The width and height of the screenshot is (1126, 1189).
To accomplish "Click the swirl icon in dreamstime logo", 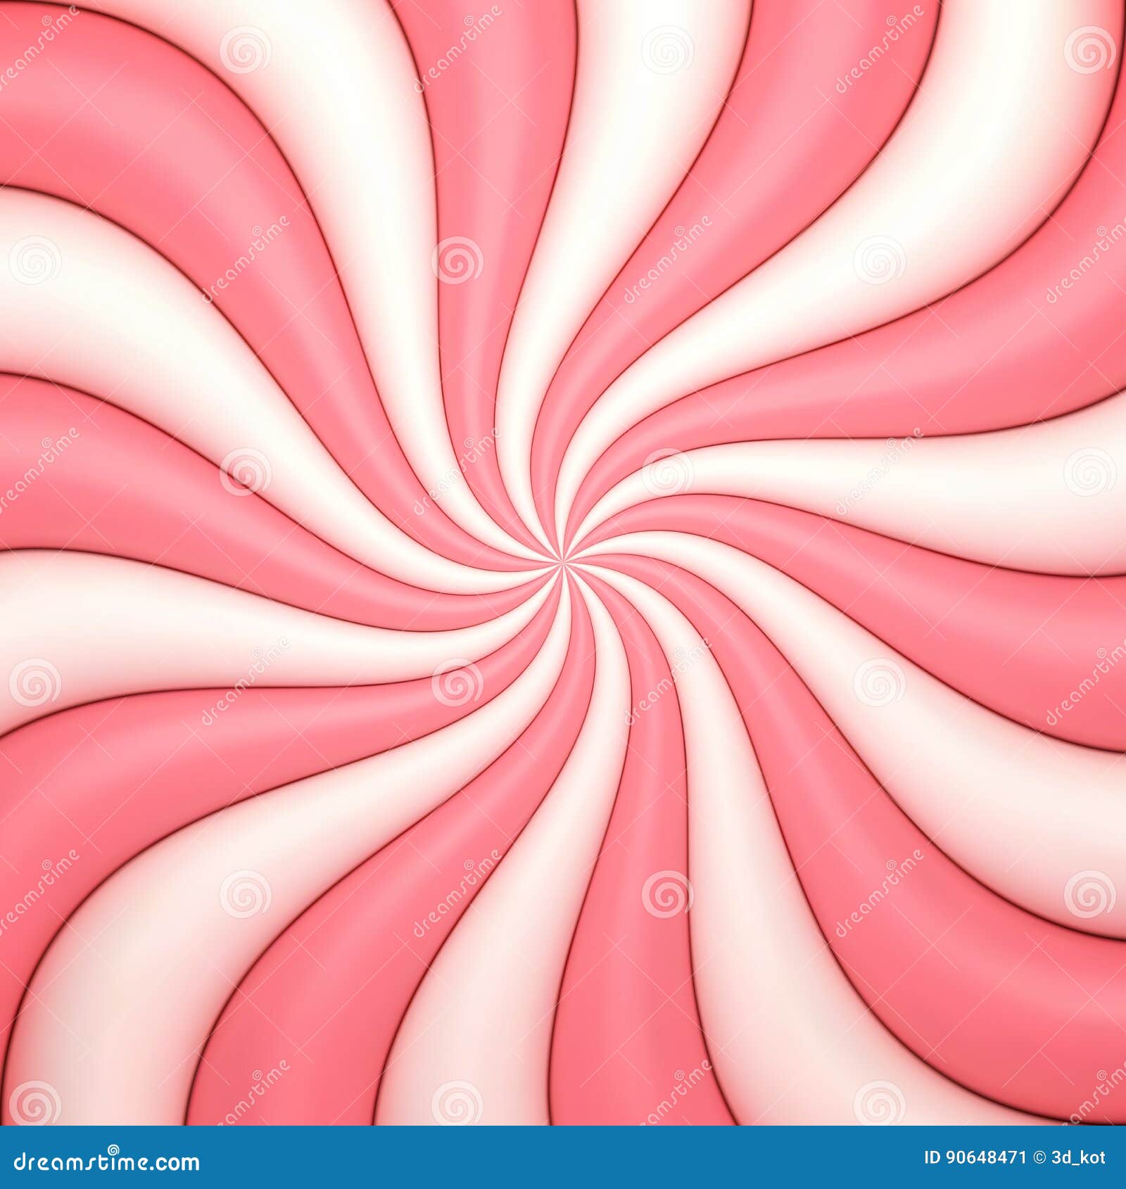I will 113,1148.
